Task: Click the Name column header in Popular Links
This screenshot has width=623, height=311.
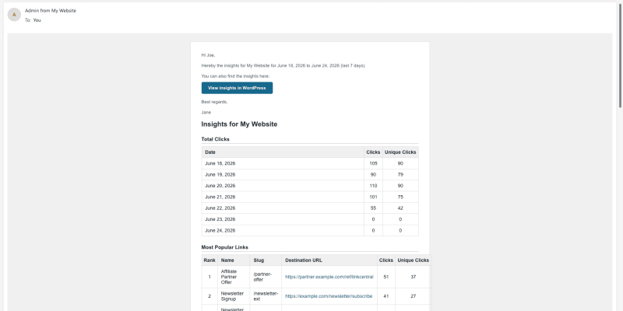Action: [x=234, y=260]
